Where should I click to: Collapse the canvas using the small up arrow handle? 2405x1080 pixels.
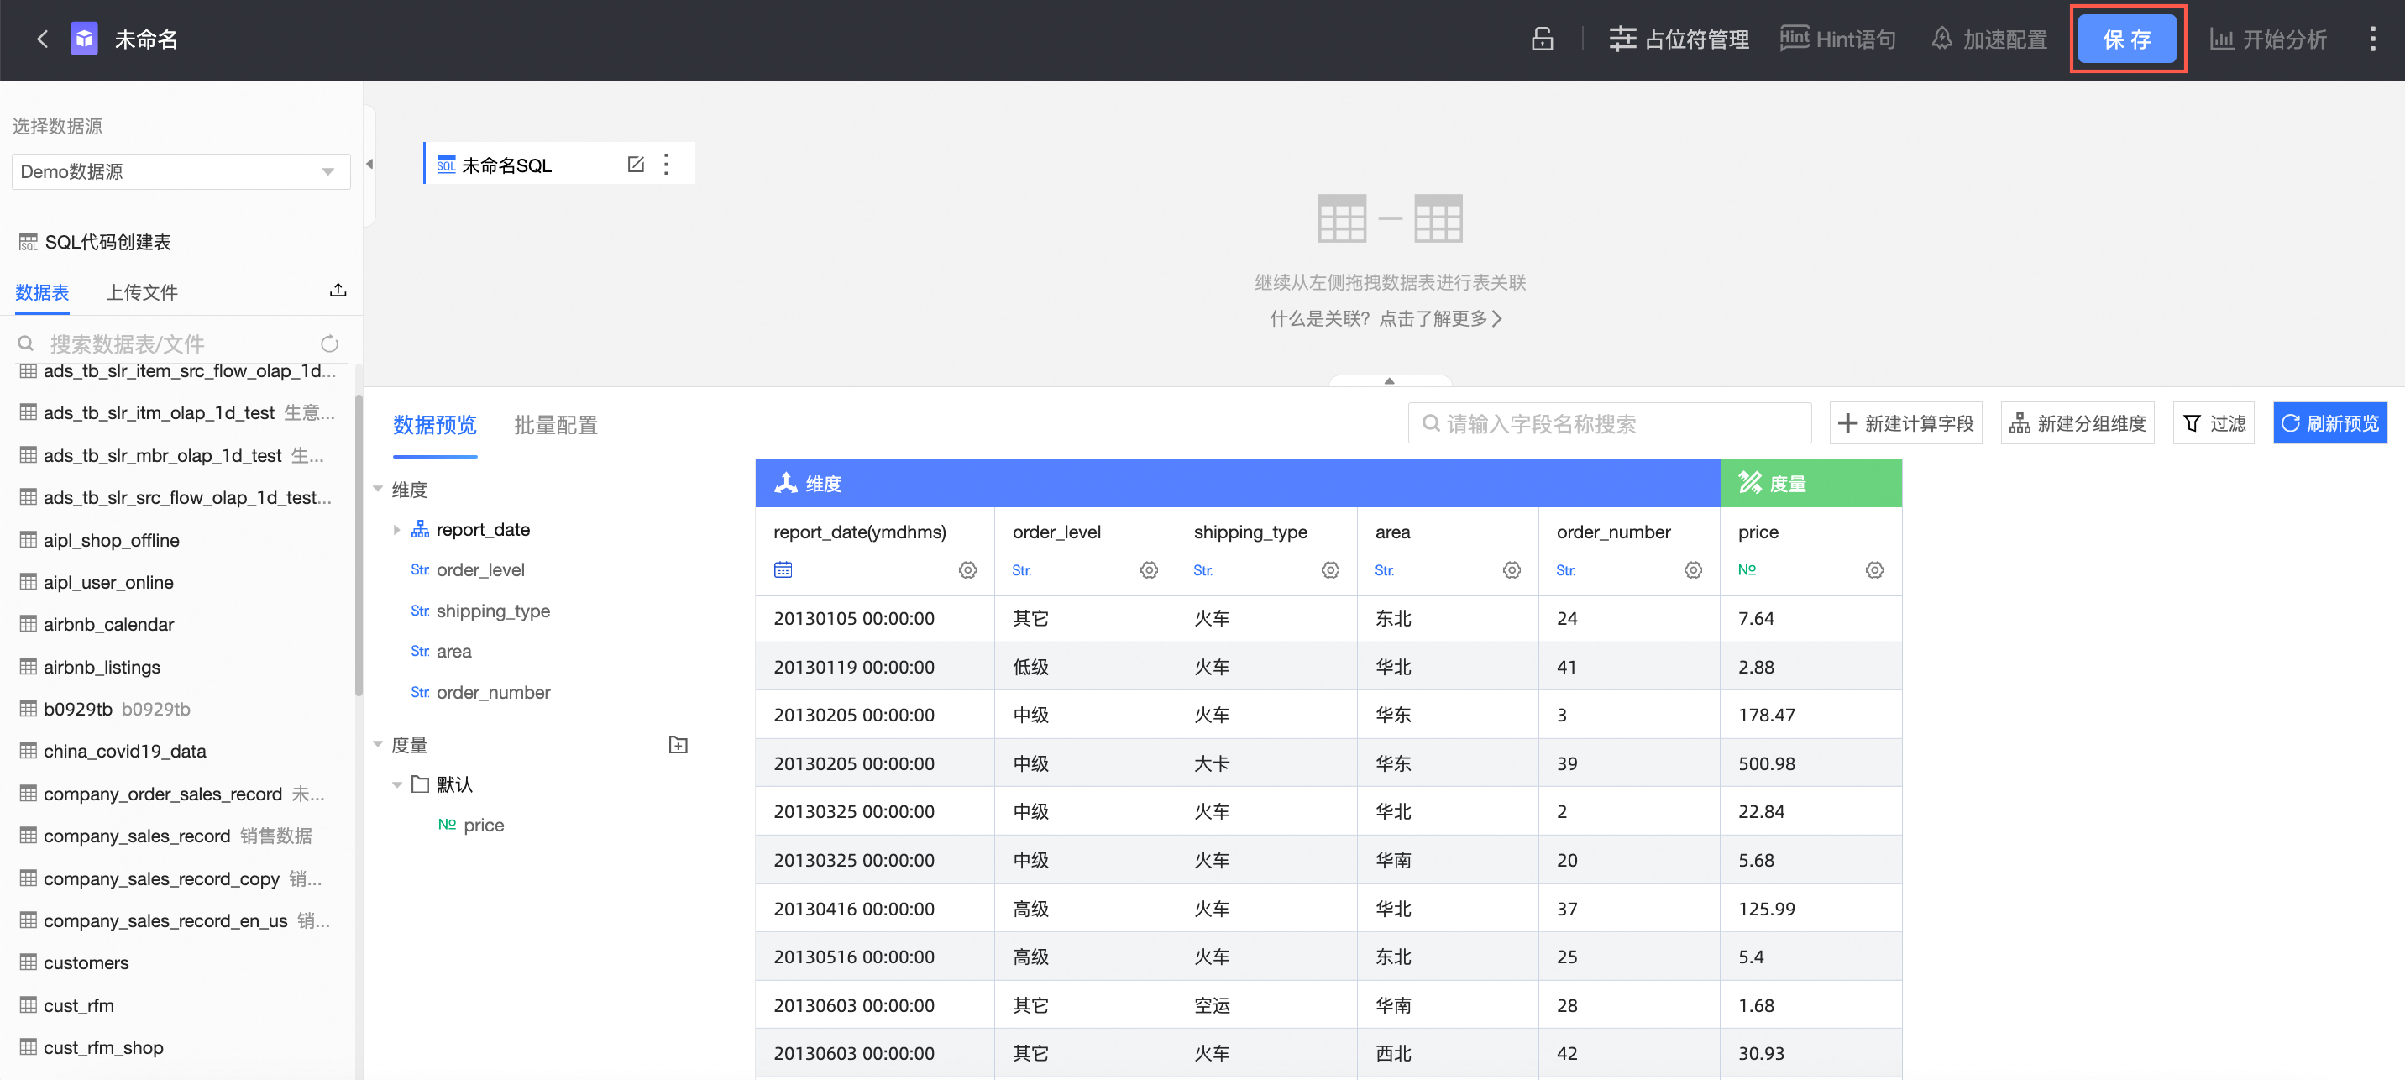tap(1389, 380)
